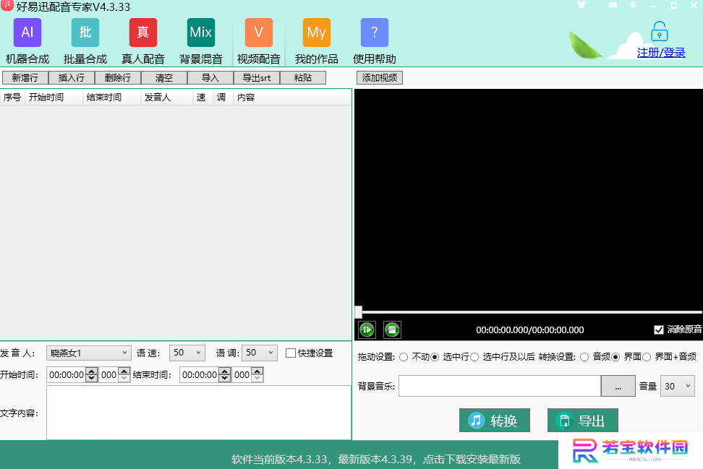
Task: Open 音量 dropdown showing 30
Action: click(678, 386)
